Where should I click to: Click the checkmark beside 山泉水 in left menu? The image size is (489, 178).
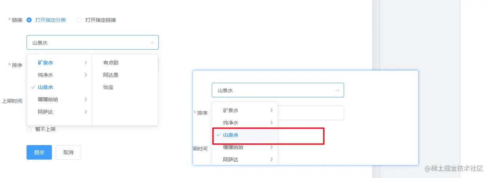pyautogui.click(x=33, y=87)
